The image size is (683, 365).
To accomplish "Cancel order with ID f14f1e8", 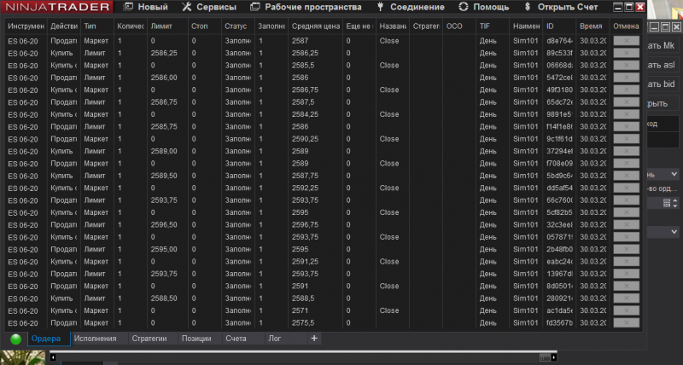I will pyautogui.click(x=626, y=126).
